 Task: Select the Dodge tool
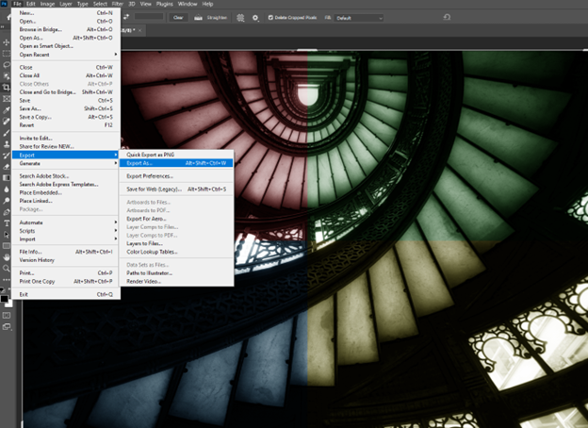pos(7,201)
